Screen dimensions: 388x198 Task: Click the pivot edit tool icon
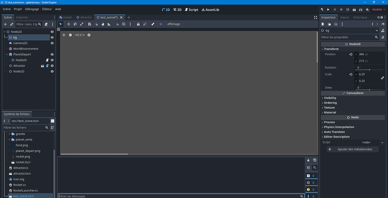pos(96,24)
